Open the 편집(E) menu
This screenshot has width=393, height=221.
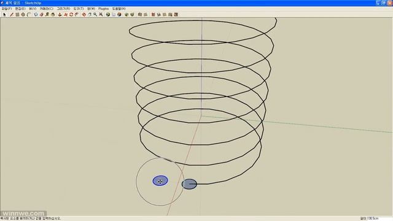(x=20, y=9)
